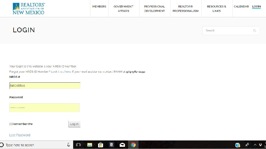The image size is (266, 149).
Task: Open the Resources & Links menu
Action: (216, 9)
